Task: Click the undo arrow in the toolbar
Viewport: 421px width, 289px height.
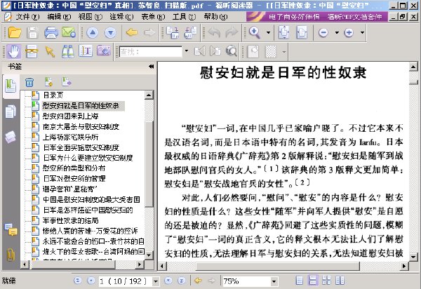Action: coord(214,33)
